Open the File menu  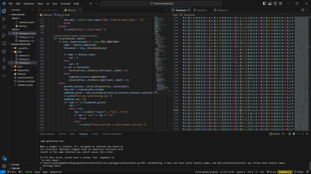10,3
